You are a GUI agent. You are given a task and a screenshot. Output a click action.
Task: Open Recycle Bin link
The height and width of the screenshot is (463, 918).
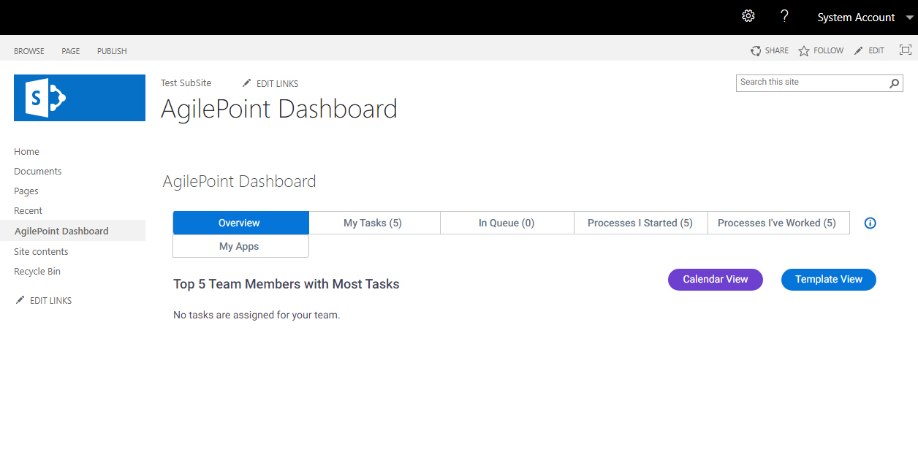coord(37,271)
